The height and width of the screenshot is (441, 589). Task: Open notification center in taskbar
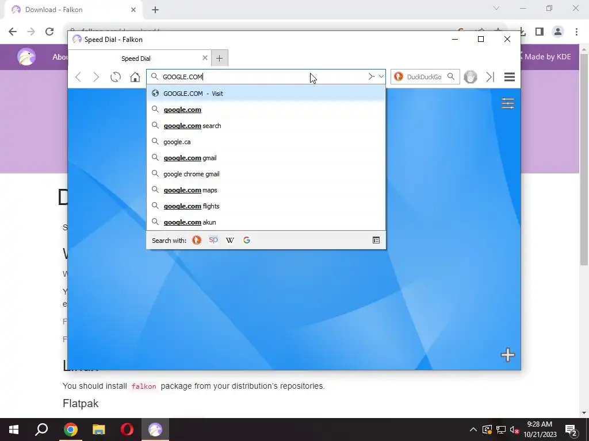571,430
